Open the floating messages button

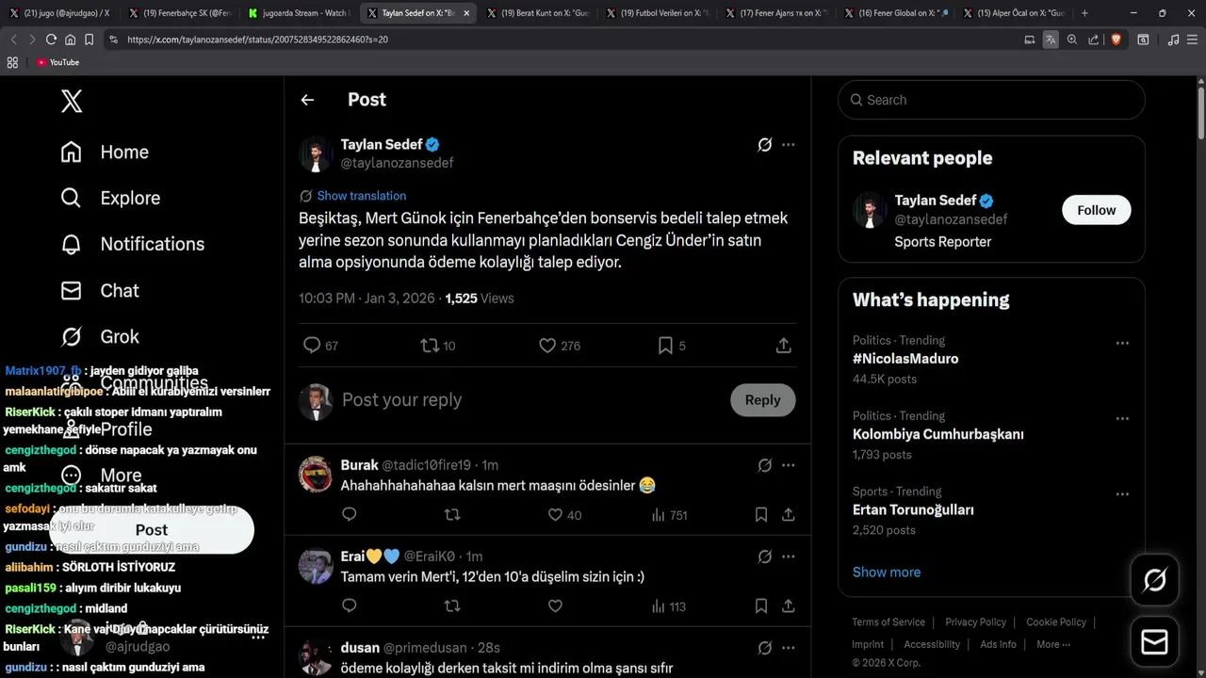point(1154,642)
